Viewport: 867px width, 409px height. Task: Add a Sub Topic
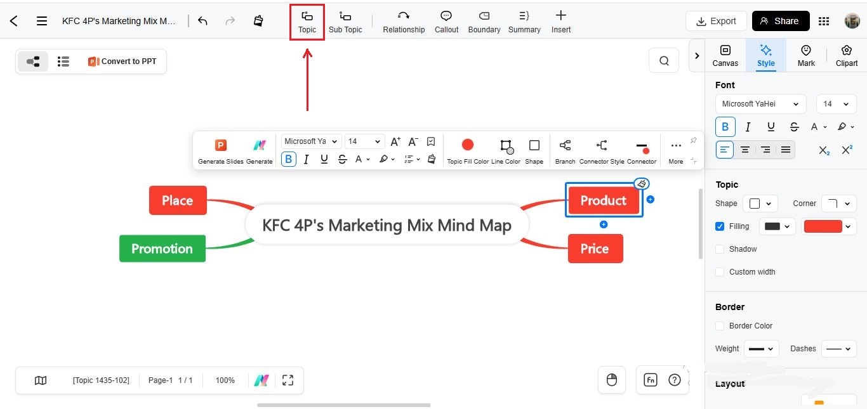[345, 22]
